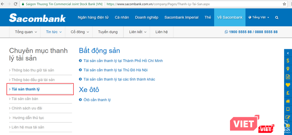Open the Liên hệ page
This screenshot has width=292, height=135.
tap(162, 32)
